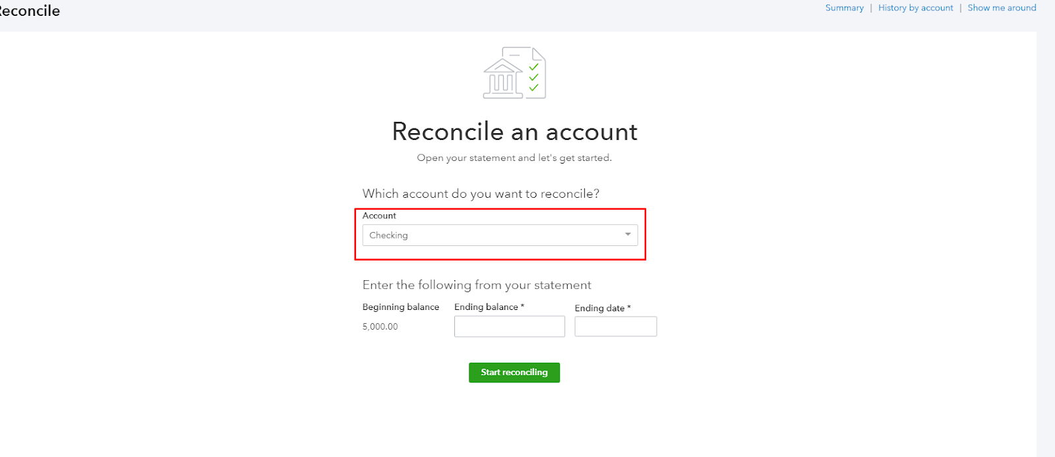The image size is (1055, 457).
Task: Open History by account
Action: pyautogui.click(x=915, y=8)
